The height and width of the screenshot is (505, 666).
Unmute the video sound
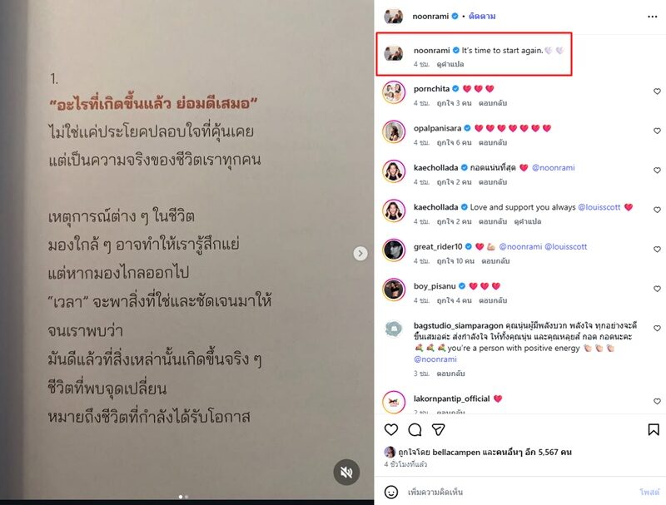[346, 473]
